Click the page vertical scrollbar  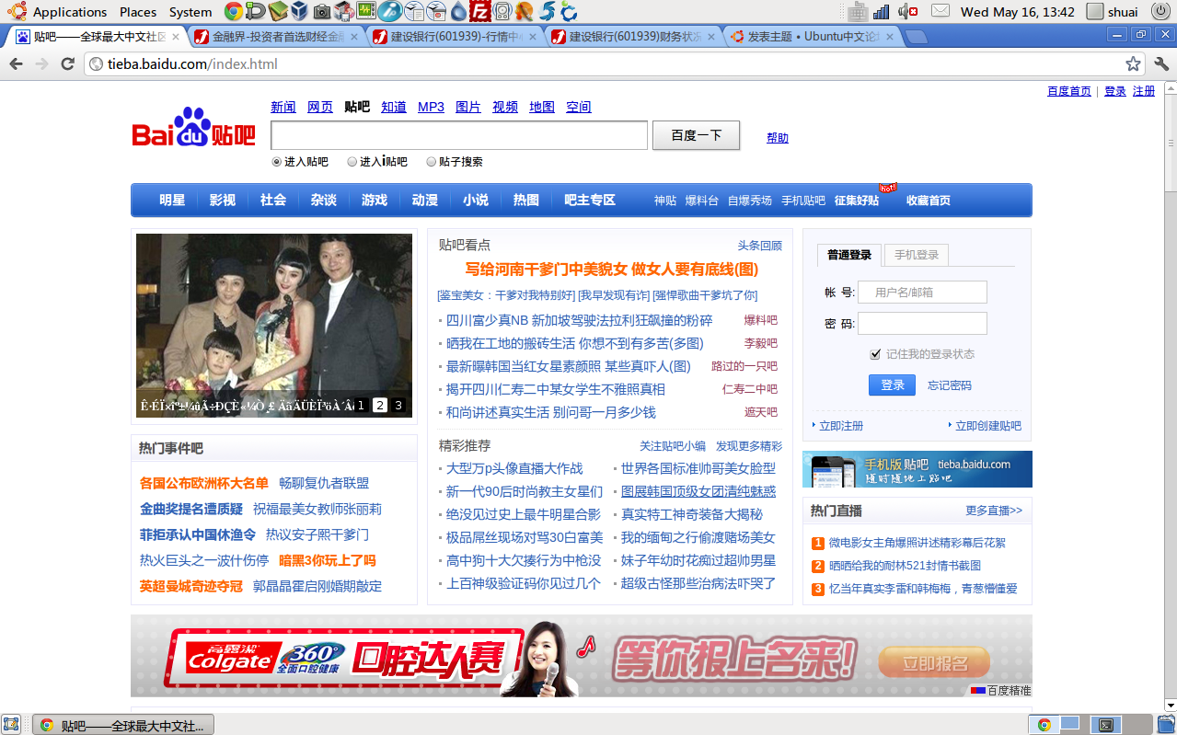click(1170, 395)
